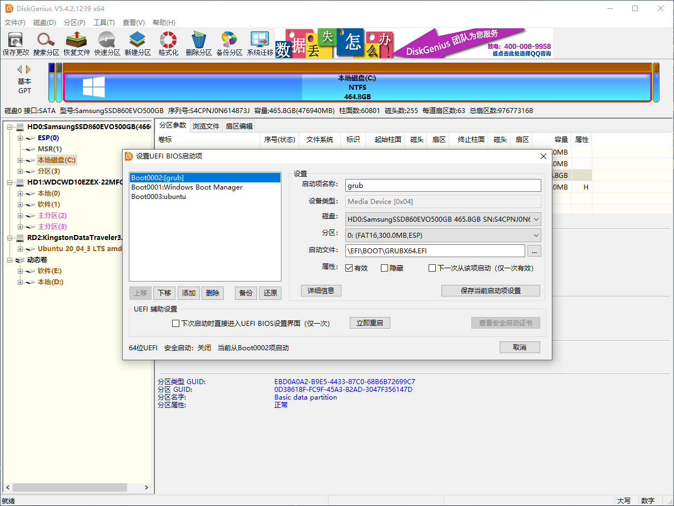
Task: Click the 还原 button
Action: click(x=270, y=293)
